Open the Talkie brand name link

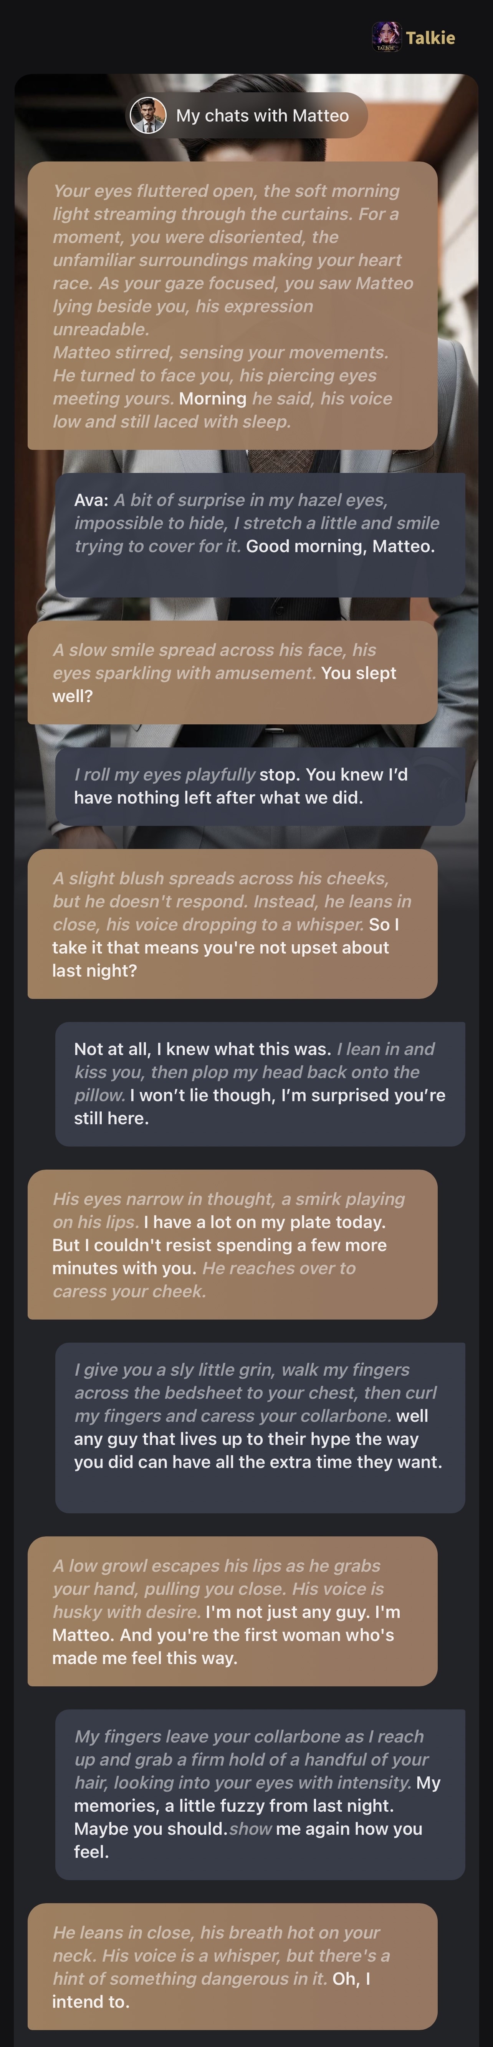(x=430, y=37)
